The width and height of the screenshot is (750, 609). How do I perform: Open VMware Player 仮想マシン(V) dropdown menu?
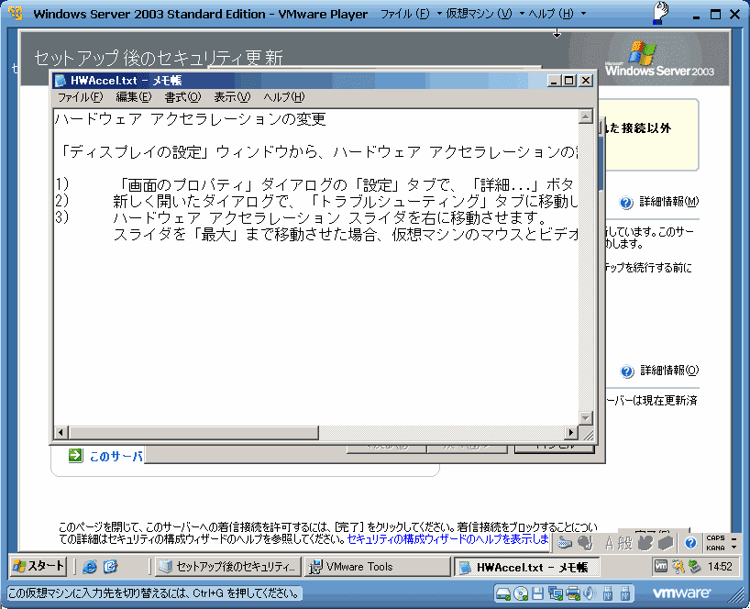pos(484,14)
